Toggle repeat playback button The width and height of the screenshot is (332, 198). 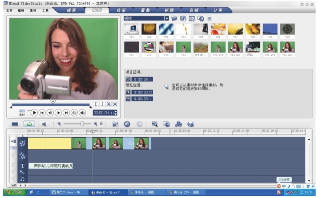74,113
